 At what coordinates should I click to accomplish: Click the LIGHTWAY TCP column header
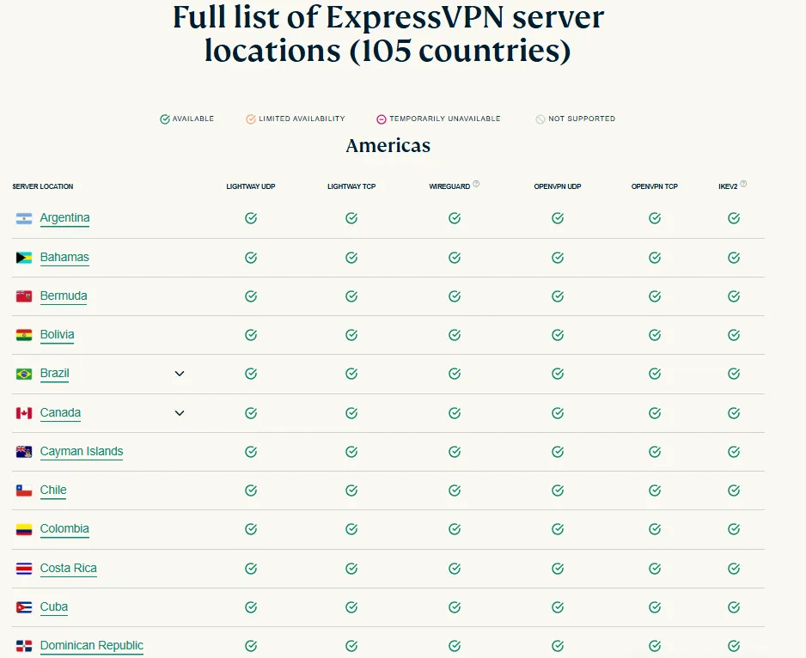351,186
